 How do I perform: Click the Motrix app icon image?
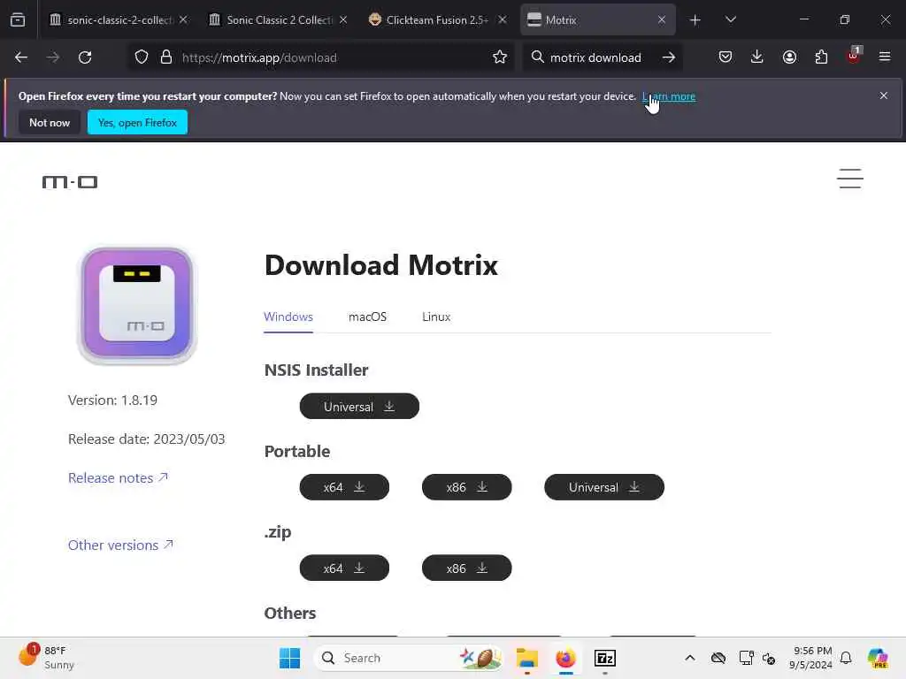[137, 305]
